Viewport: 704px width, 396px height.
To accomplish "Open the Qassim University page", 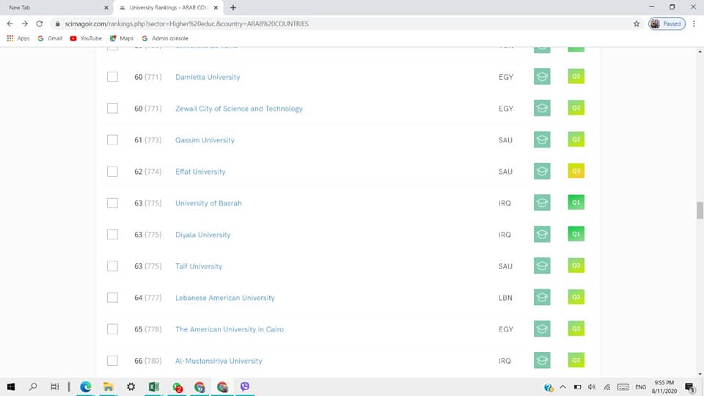I will click(x=205, y=140).
